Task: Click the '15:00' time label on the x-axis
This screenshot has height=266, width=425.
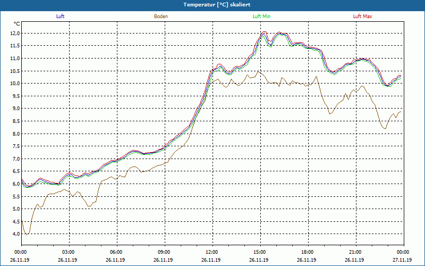Action: pos(260,252)
